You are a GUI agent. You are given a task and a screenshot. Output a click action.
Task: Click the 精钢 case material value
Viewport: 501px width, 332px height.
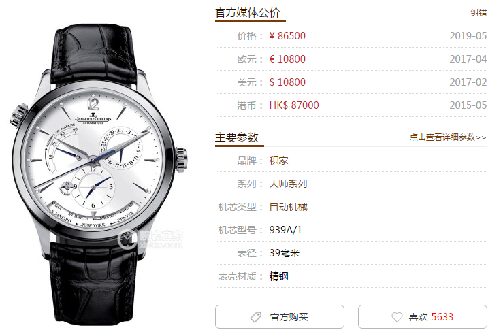click(278, 276)
